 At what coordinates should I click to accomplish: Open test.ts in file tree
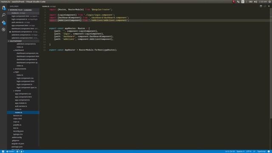pos(16,128)
